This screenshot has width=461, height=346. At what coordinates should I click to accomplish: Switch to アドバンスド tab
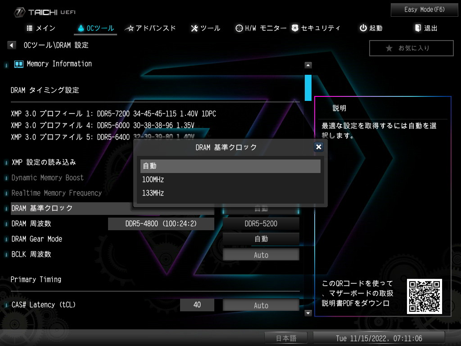pyautogui.click(x=150, y=28)
